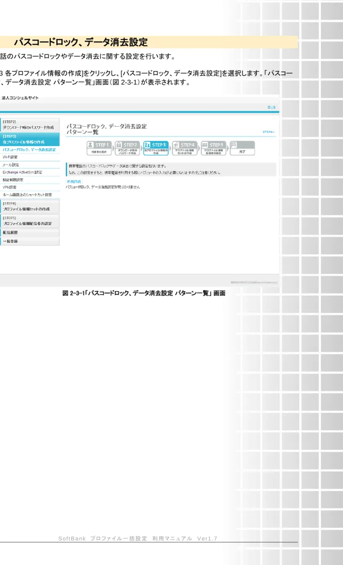343x565 pixels.
Task: Open 配信履歴 in the sidebar
Action: (30, 233)
